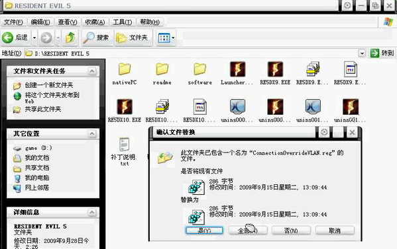Select the RE5DX10.EXE game icon
Viewport: 397px width, 249px height.
pyautogui.click(x=125, y=107)
